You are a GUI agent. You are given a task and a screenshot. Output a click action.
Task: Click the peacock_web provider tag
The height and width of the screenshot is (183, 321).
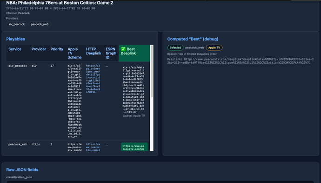point(40,24)
